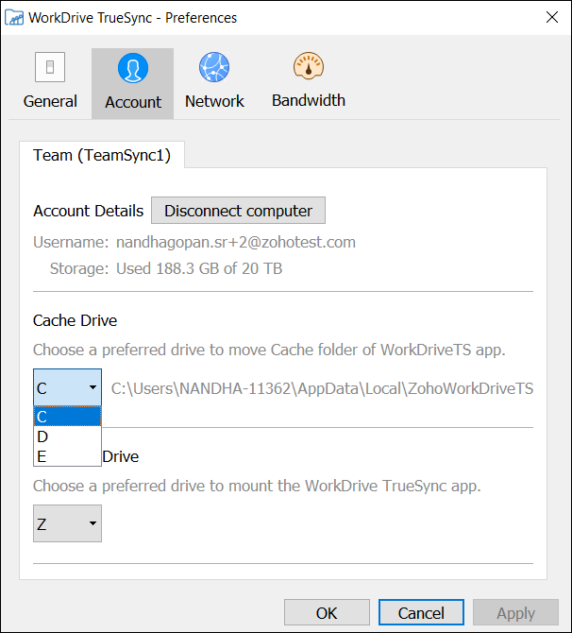The width and height of the screenshot is (572, 633).
Task: Open the Network globe icon
Action: (x=214, y=67)
